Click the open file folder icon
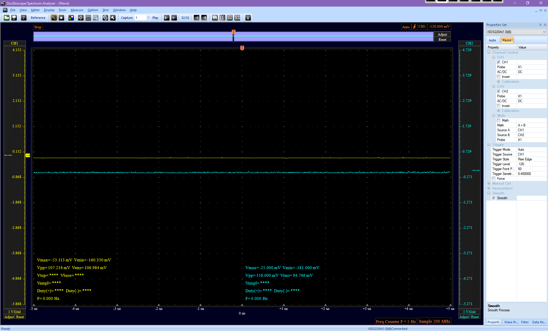548x331 pixels. (x=7, y=18)
